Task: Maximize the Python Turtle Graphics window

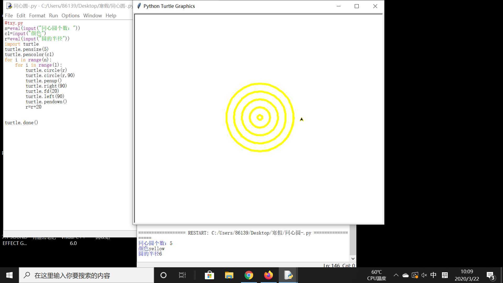Action: click(357, 6)
